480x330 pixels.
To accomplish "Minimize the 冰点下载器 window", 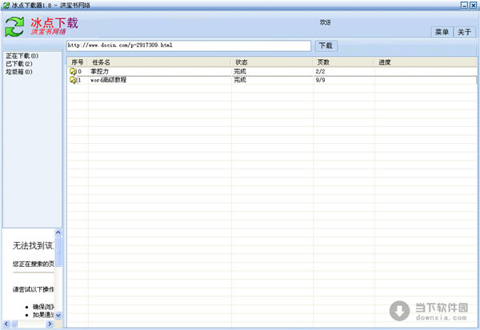I will (464, 5).
